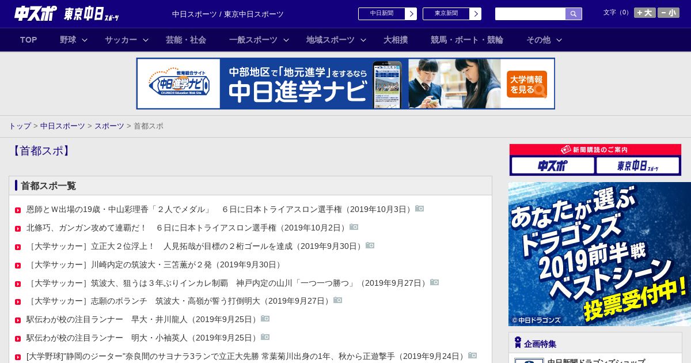This screenshot has width=691, height=363.
Task: Open article 筑波大、狙うは３年ぶりインカレ制覇
Action: pyautogui.click(x=227, y=283)
